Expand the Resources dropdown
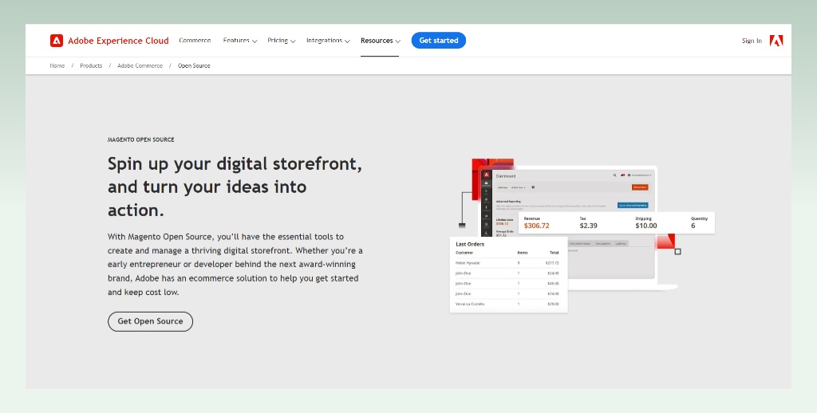This screenshot has width=817, height=413. pyautogui.click(x=380, y=41)
